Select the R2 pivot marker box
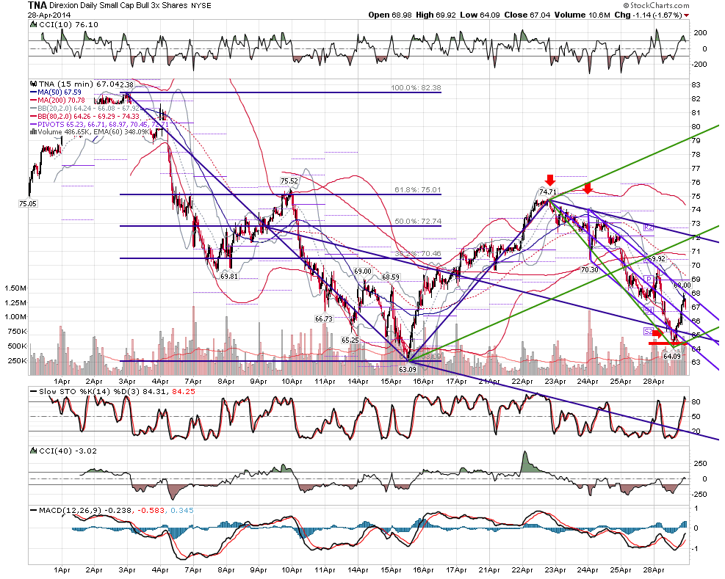Image resolution: width=725 pixels, height=579 pixels. click(x=649, y=227)
